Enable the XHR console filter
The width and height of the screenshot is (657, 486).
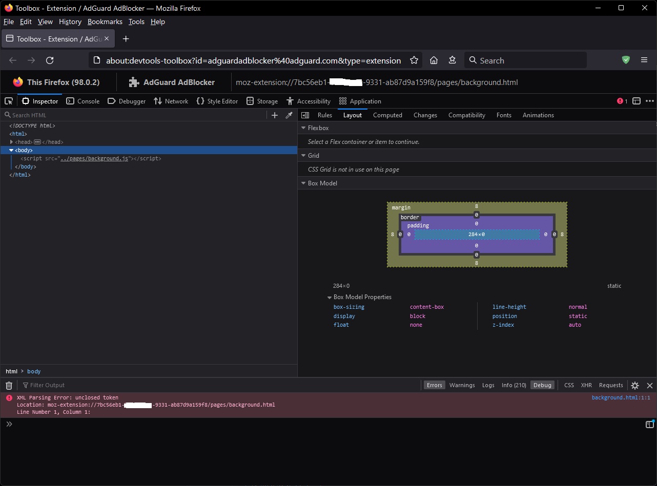pos(586,385)
